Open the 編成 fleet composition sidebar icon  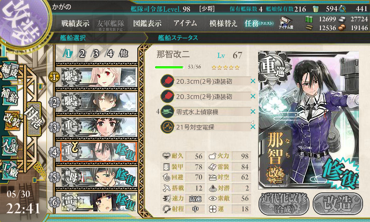click(x=9, y=71)
